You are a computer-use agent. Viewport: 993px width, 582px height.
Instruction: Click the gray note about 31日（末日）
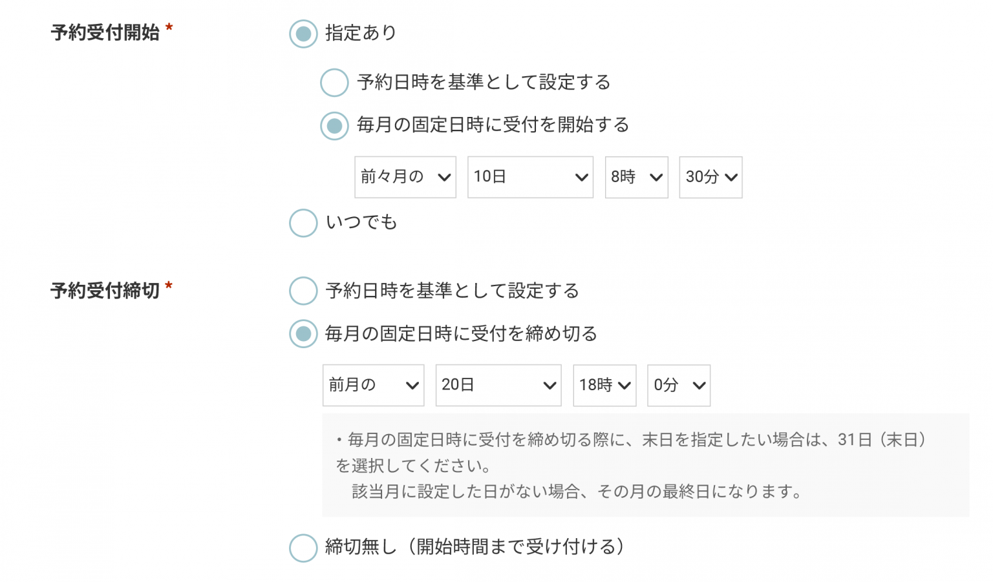pyautogui.click(x=645, y=465)
